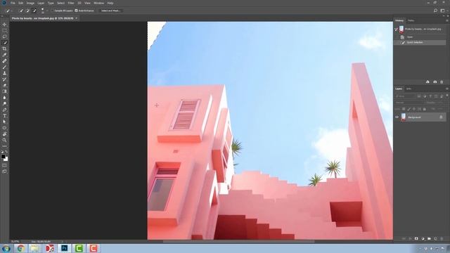Select the Brush tool
The width and height of the screenshot is (450, 253).
4,67
